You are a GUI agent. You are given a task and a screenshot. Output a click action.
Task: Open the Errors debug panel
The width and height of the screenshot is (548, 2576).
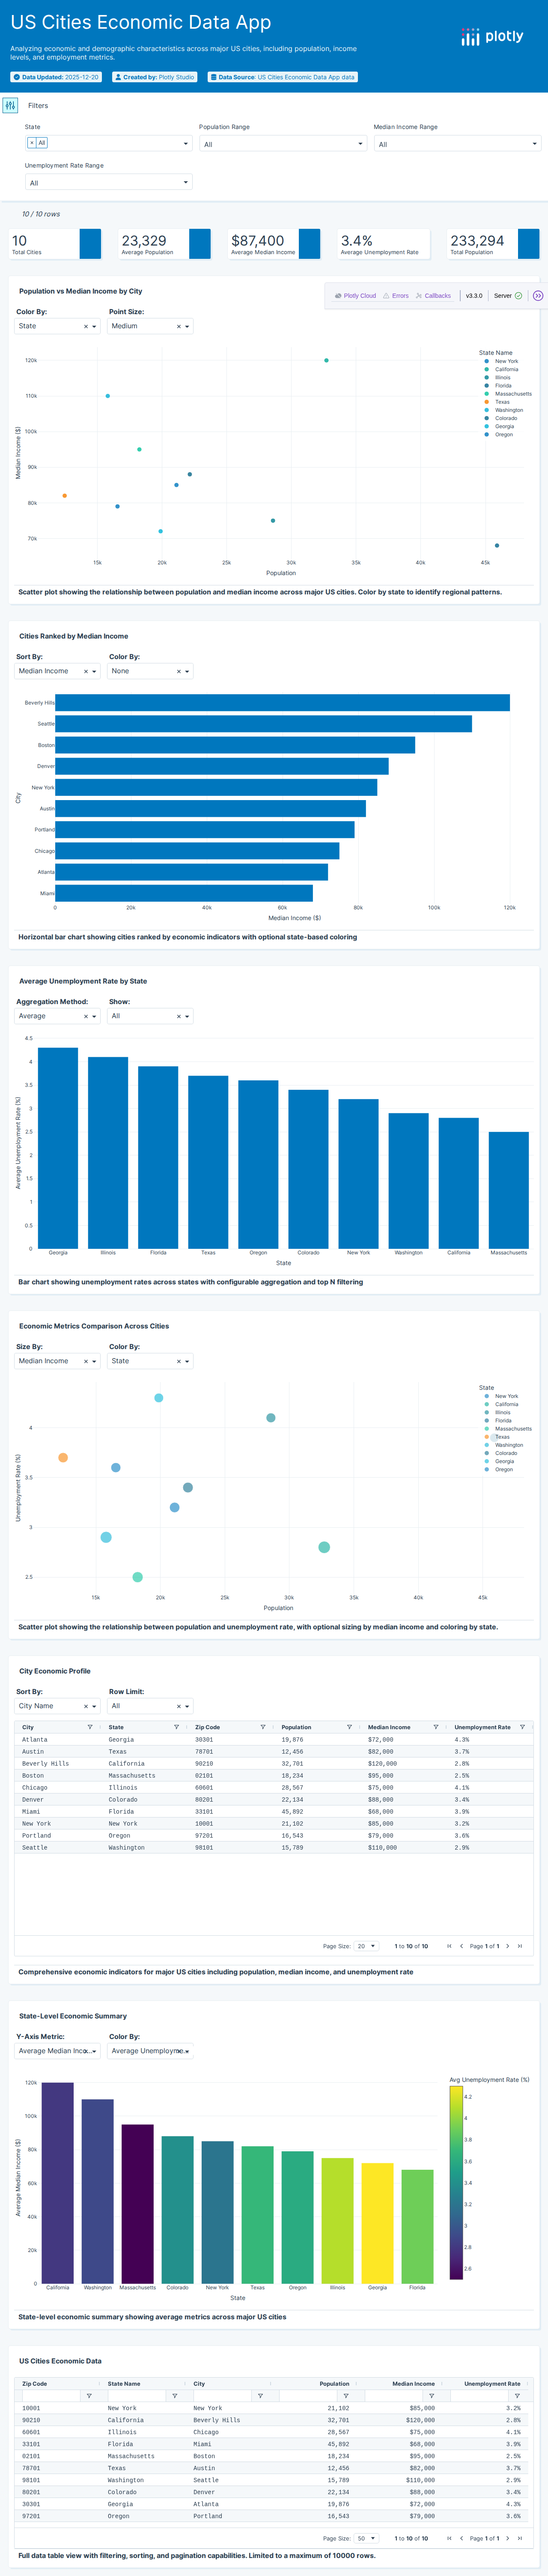click(396, 296)
